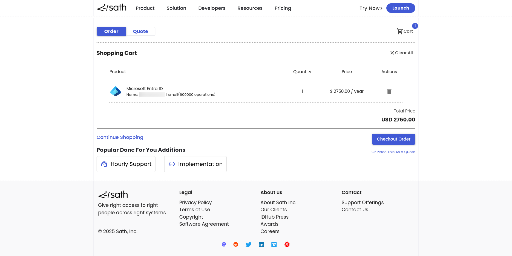Open the Developers menu
512x256 pixels.
click(x=212, y=8)
